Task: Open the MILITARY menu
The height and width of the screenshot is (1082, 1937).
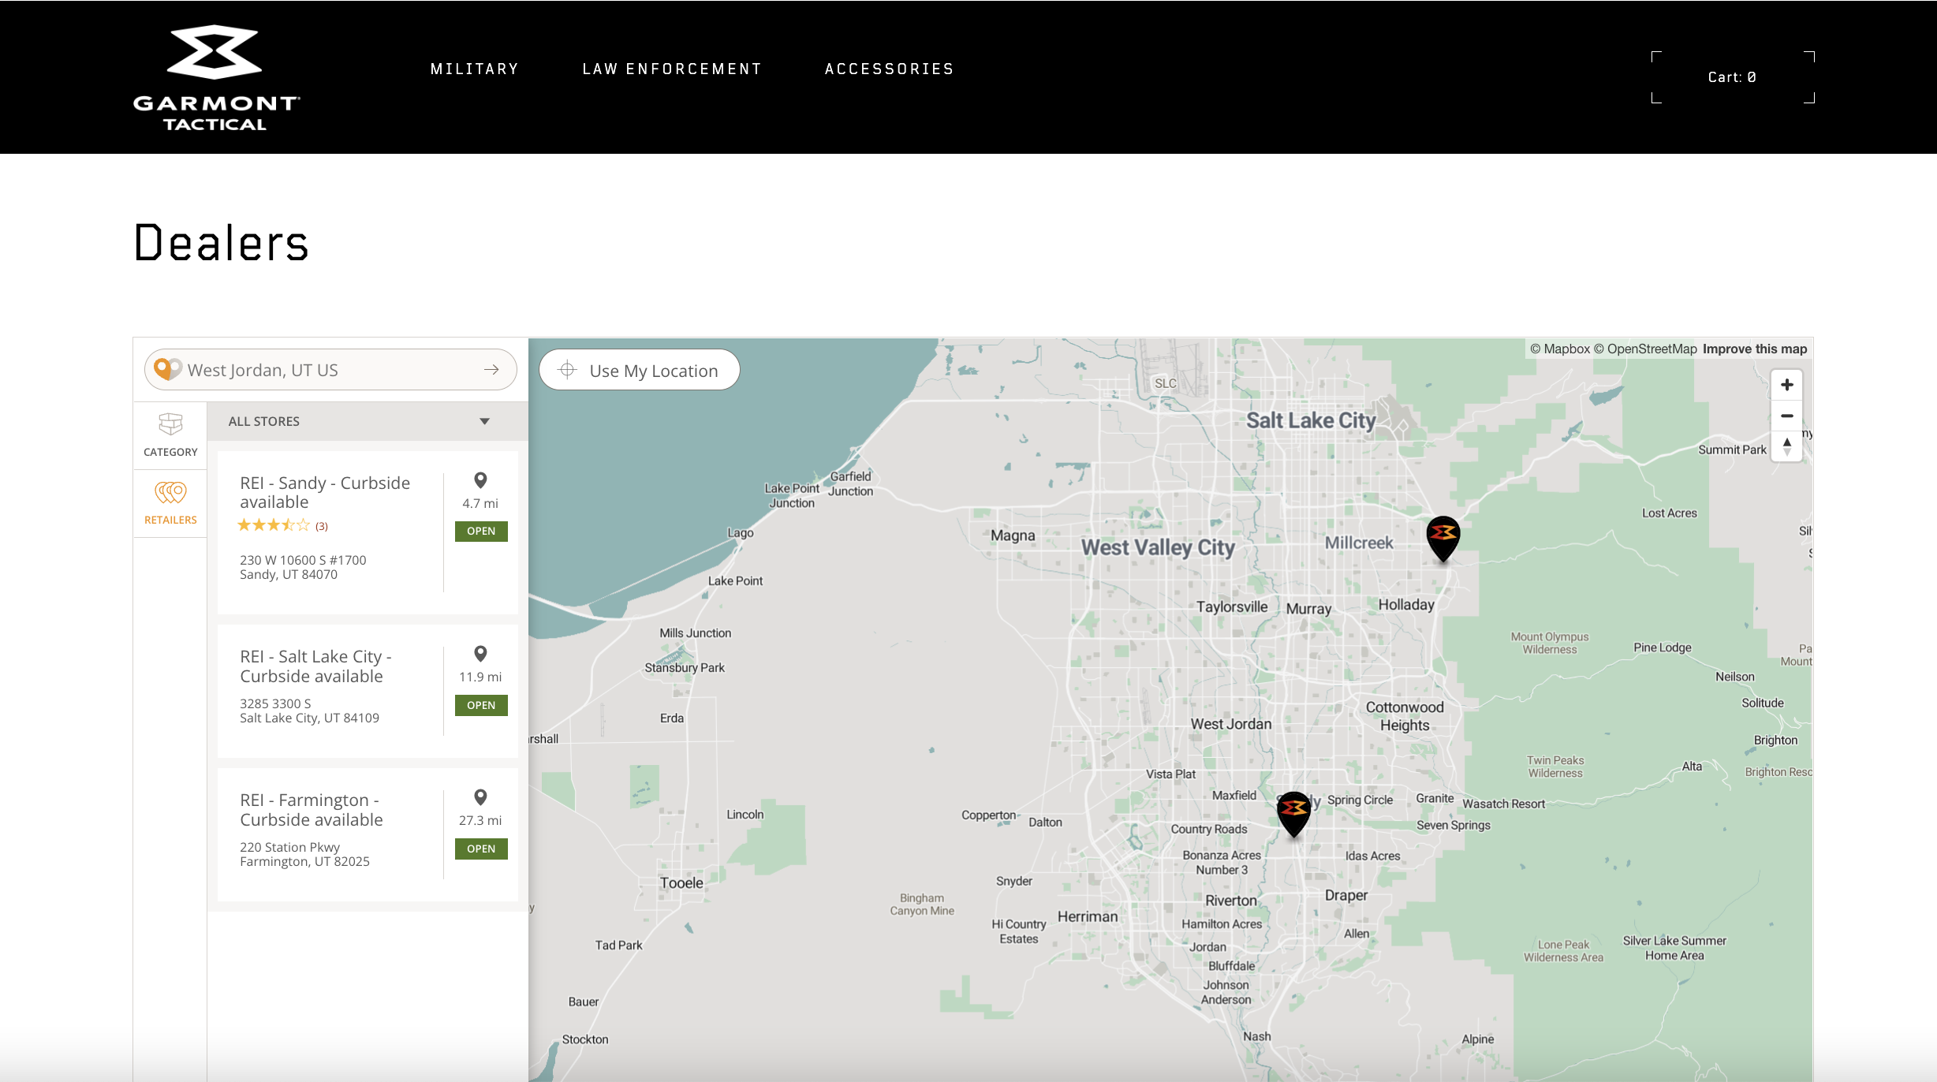Action: click(x=474, y=68)
